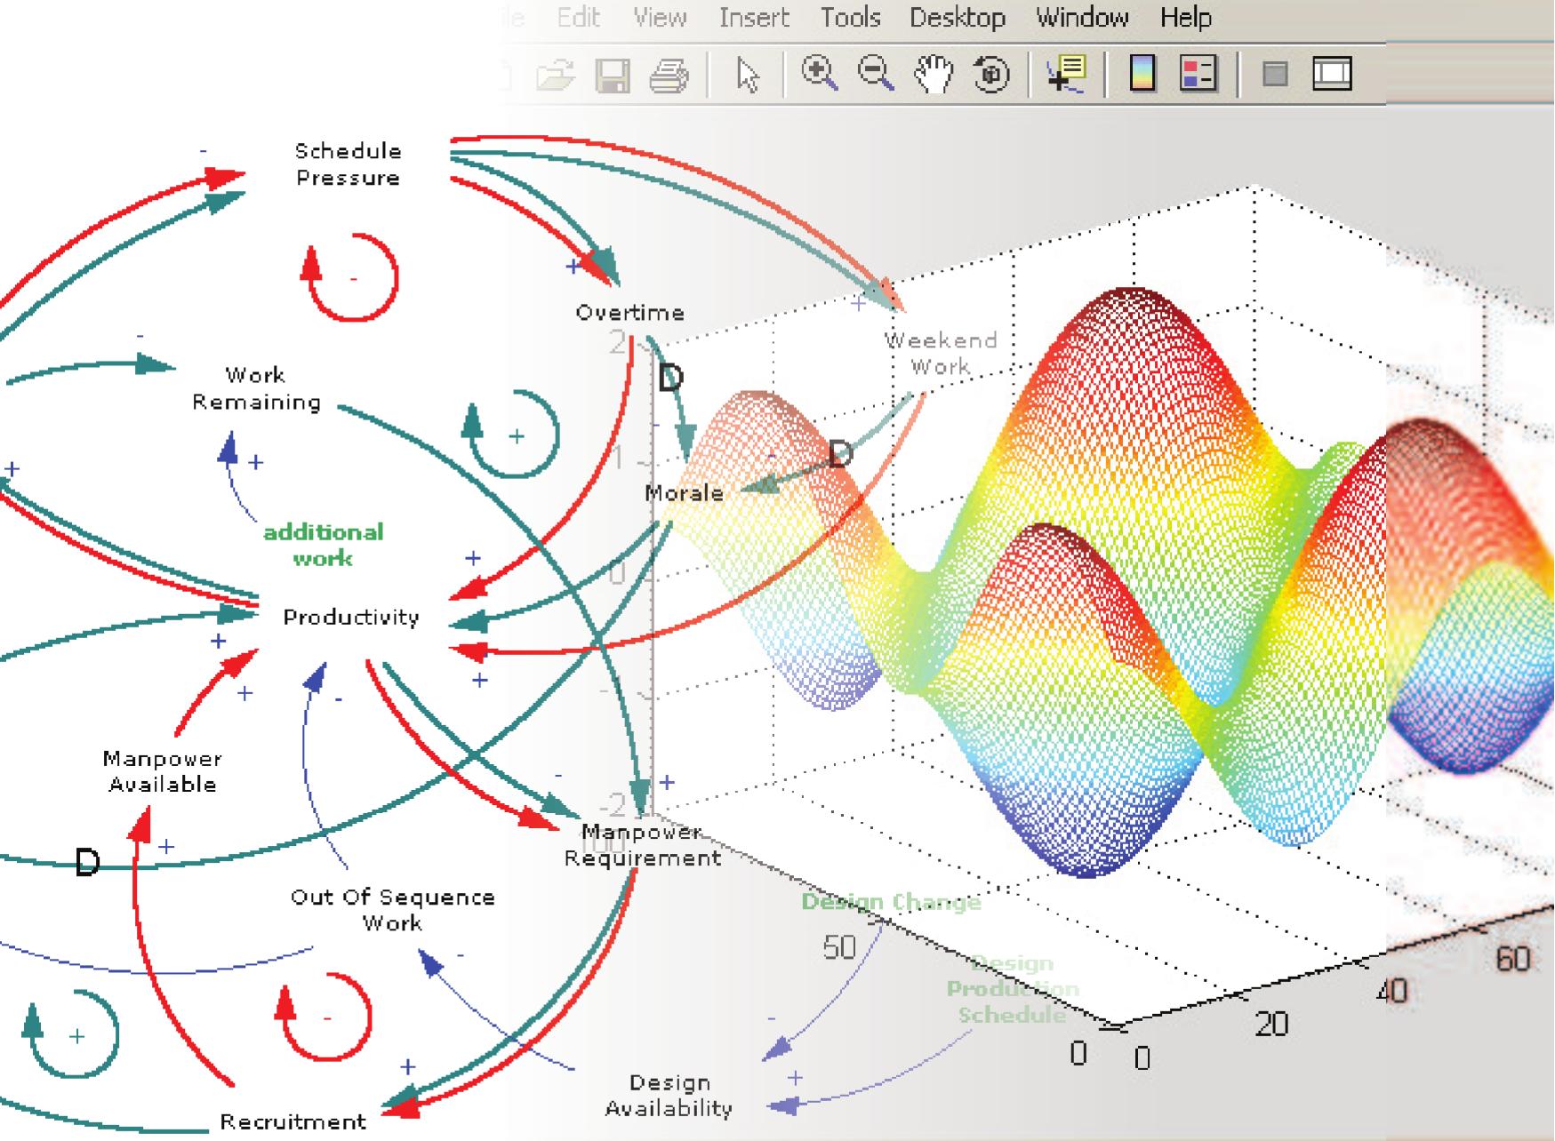
Task: Click the axis tick label '50'
Action: coord(839,948)
